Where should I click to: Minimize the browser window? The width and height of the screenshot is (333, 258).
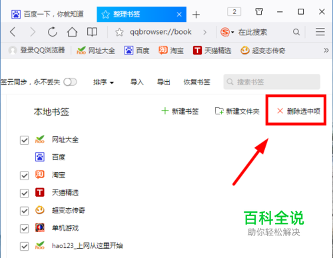280,11
